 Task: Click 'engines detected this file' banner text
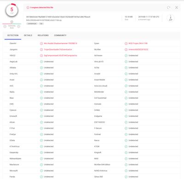[x=42, y=7]
